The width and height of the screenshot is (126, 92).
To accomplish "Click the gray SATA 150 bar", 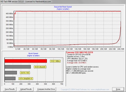I will pyautogui.click(x=11, y=73).
